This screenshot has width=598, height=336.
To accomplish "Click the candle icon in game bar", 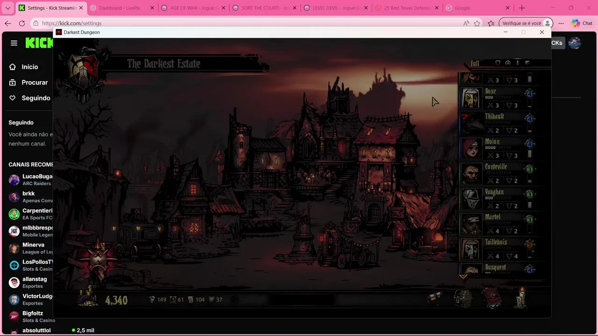I will (521, 297).
